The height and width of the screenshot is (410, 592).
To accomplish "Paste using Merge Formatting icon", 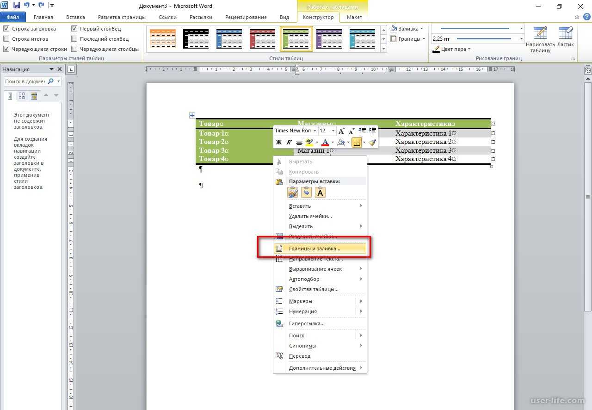I will (306, 193).
